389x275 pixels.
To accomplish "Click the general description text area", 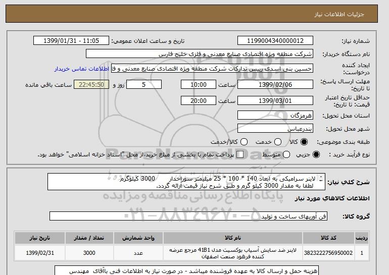I will tap(186, 182).
